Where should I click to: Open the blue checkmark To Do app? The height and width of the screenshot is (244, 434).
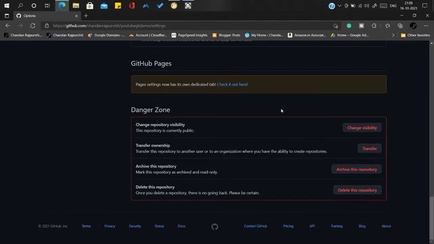[x=160, y=5]
